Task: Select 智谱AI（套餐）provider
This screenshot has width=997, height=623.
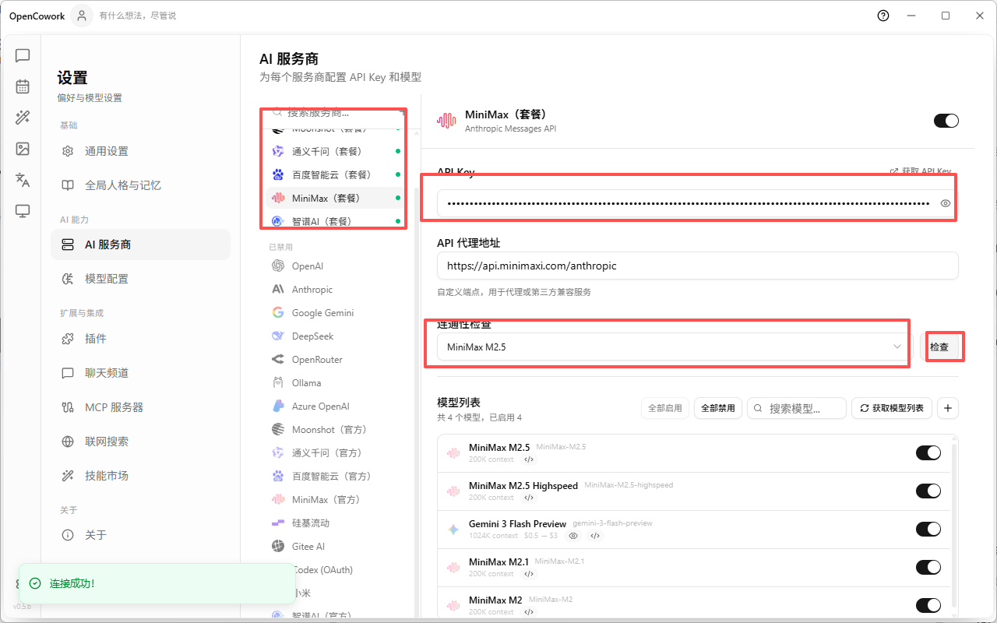Action: point(336,221)
